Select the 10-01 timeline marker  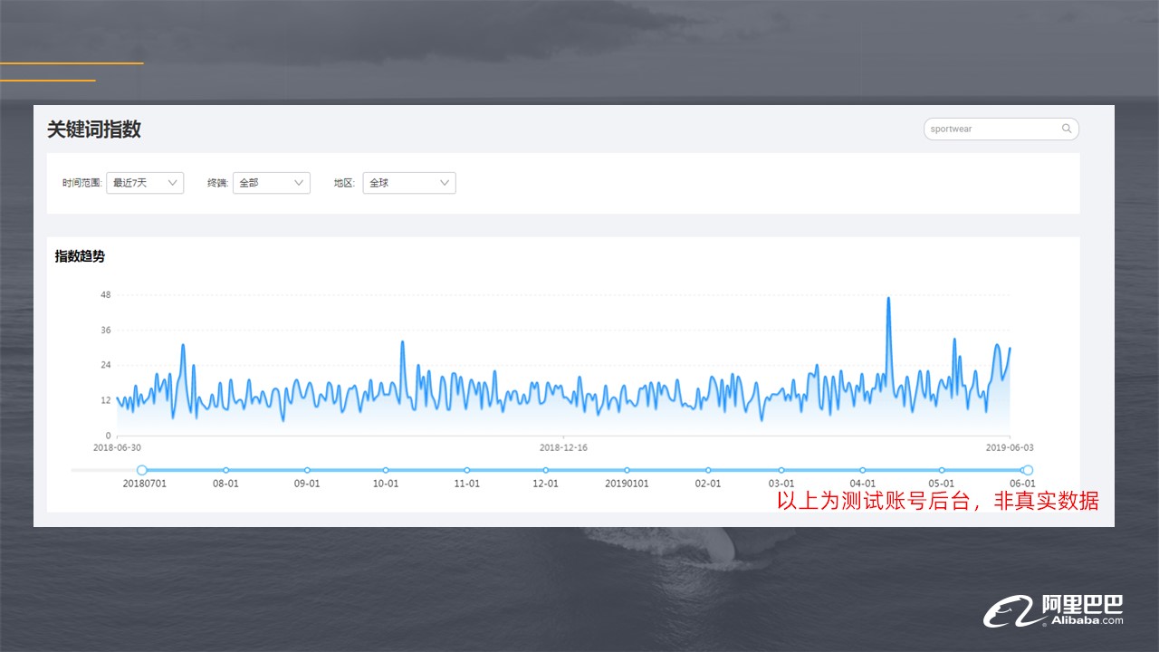point(386,470)
